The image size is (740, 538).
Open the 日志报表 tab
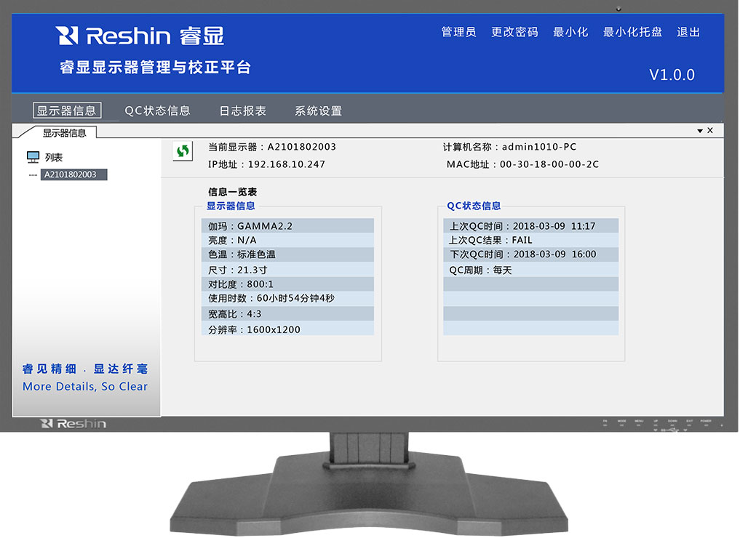pyautogui.click(x=242, y=111)
